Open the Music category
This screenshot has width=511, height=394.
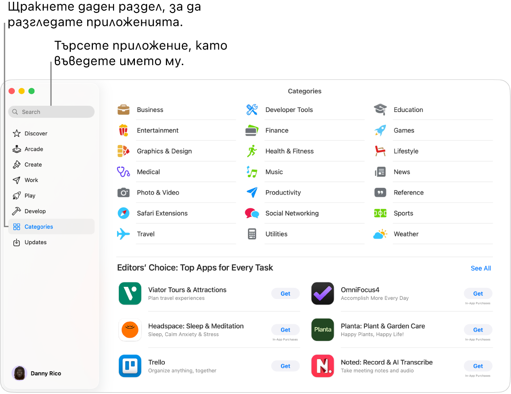click(274, 172)
